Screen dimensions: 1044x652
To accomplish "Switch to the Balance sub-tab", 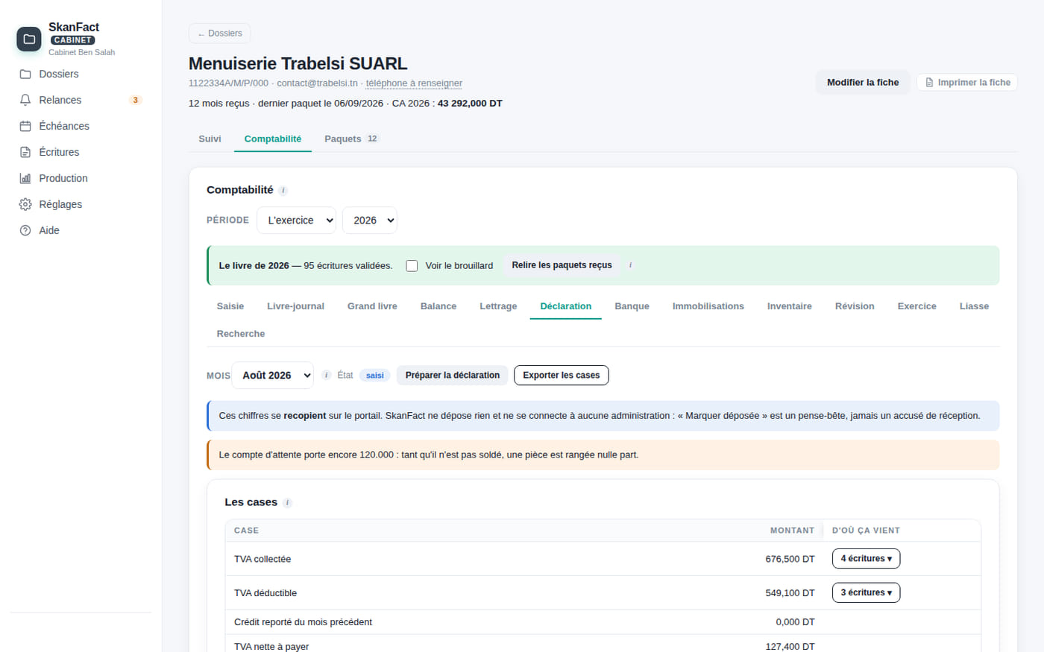I will coord(438,306).
